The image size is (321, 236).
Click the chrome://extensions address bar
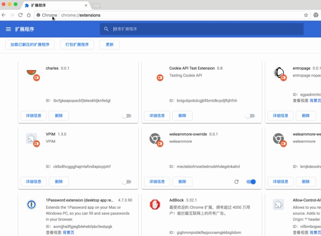point(172,15)
